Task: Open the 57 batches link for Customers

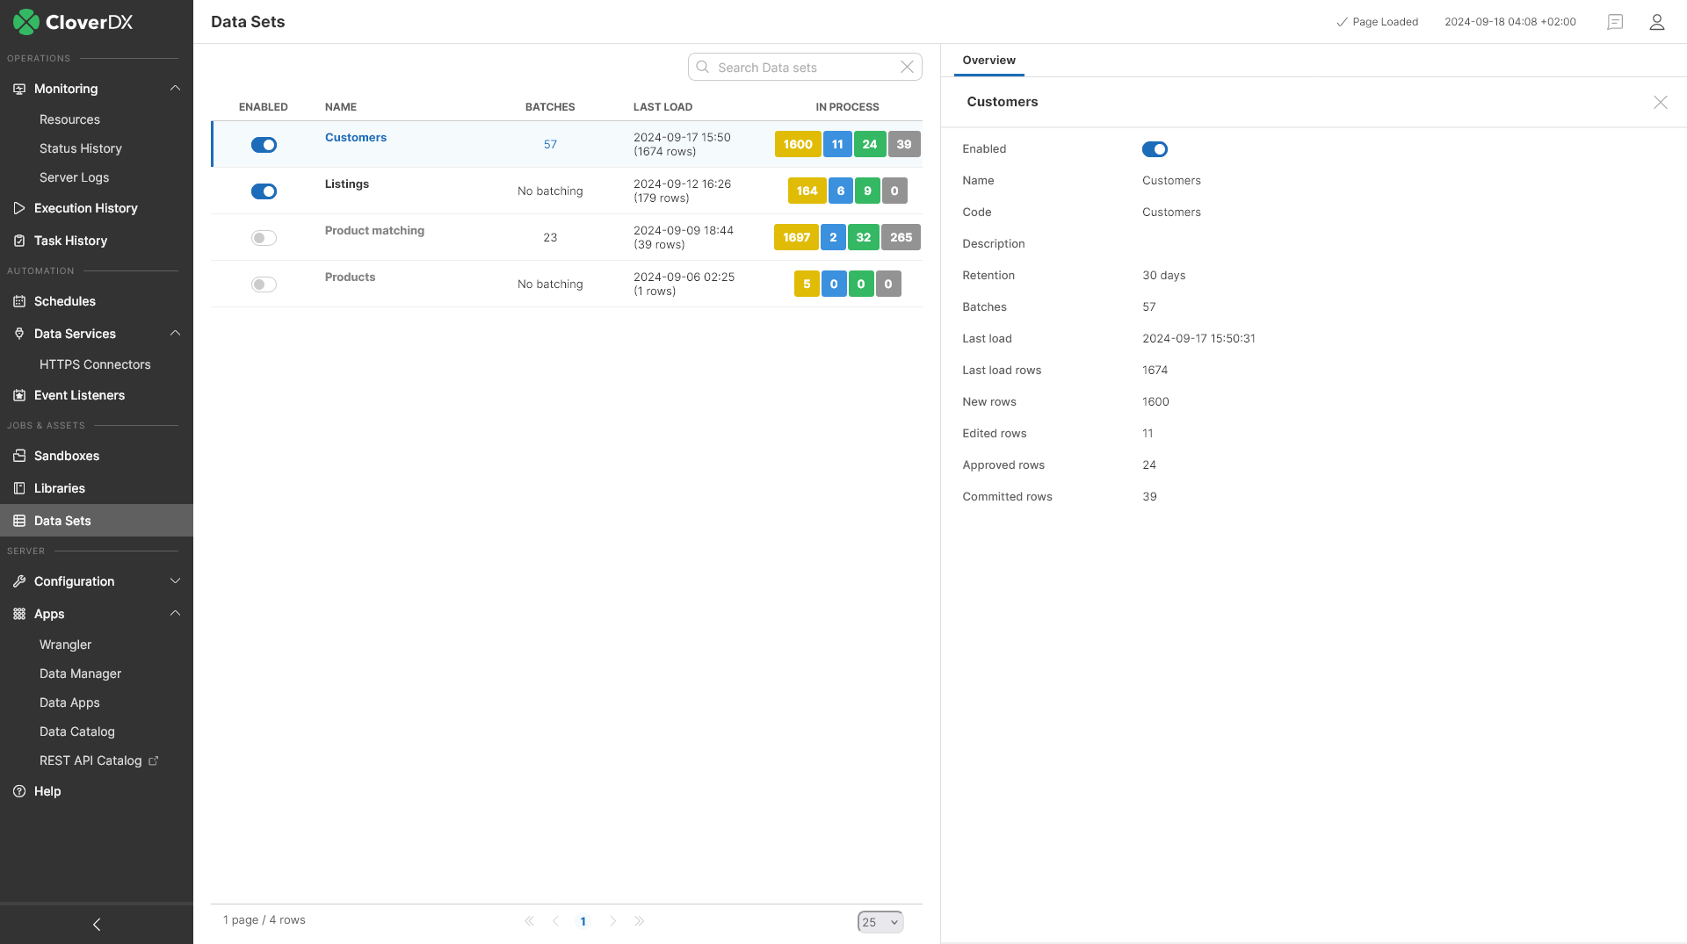Action: tap(550, 144)
